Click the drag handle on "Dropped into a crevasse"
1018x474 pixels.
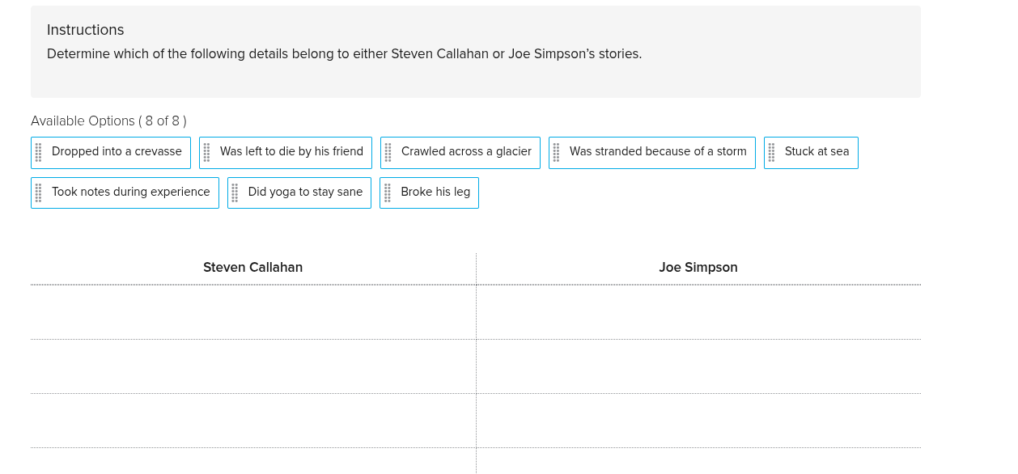[40, 152]
